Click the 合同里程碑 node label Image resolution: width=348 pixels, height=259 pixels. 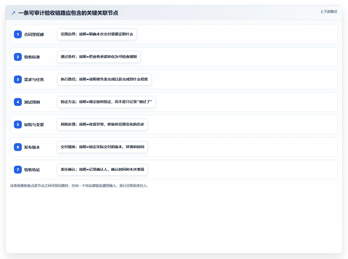pyautogui.click(x=34, y=34)
